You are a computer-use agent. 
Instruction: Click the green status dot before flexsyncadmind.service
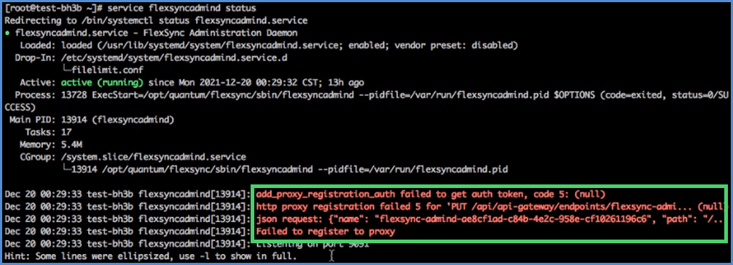click(7, 33)
